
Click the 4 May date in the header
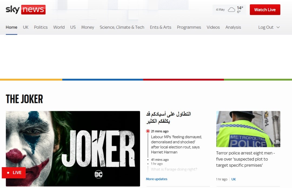coord(220,9)
